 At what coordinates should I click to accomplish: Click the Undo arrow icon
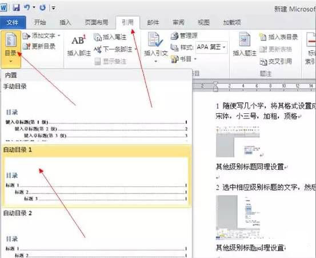(27, 7)
